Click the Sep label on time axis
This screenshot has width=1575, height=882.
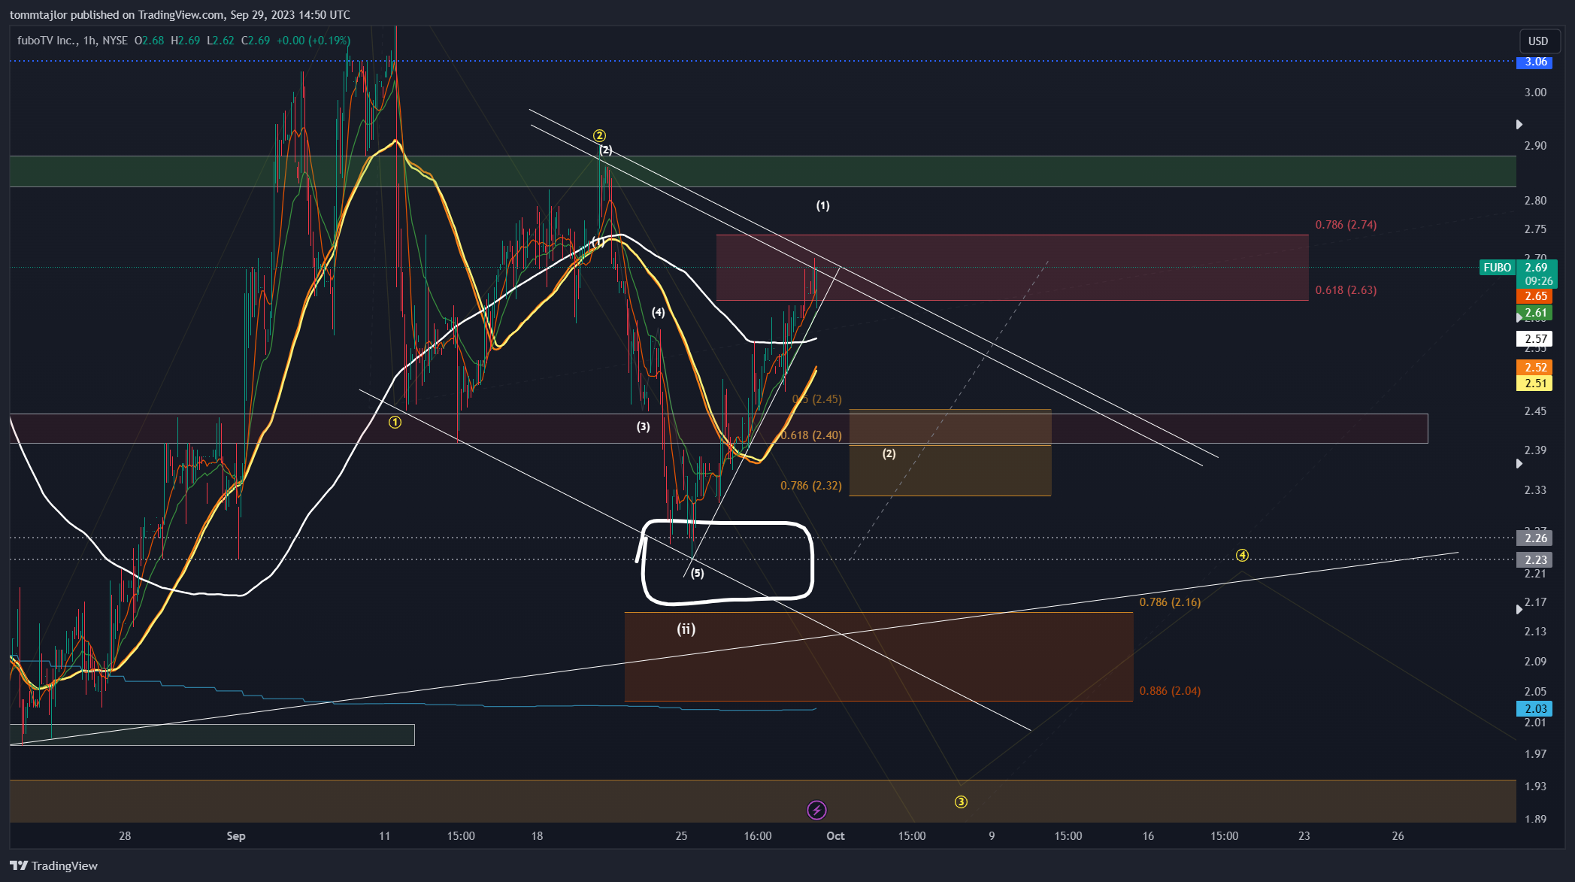click(x=236, y=836)
